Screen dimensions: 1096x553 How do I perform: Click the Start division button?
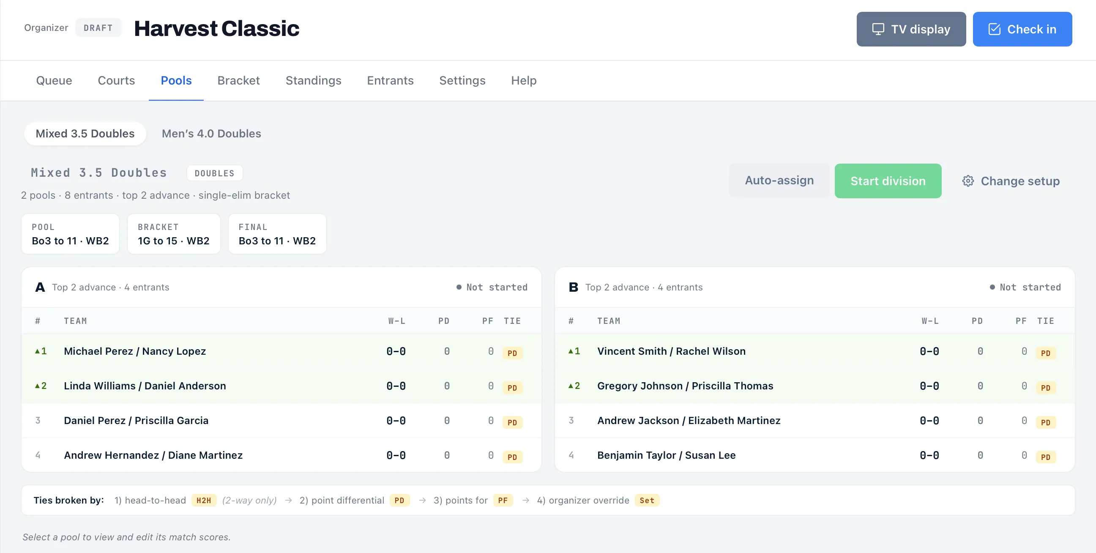coord(888,181)
